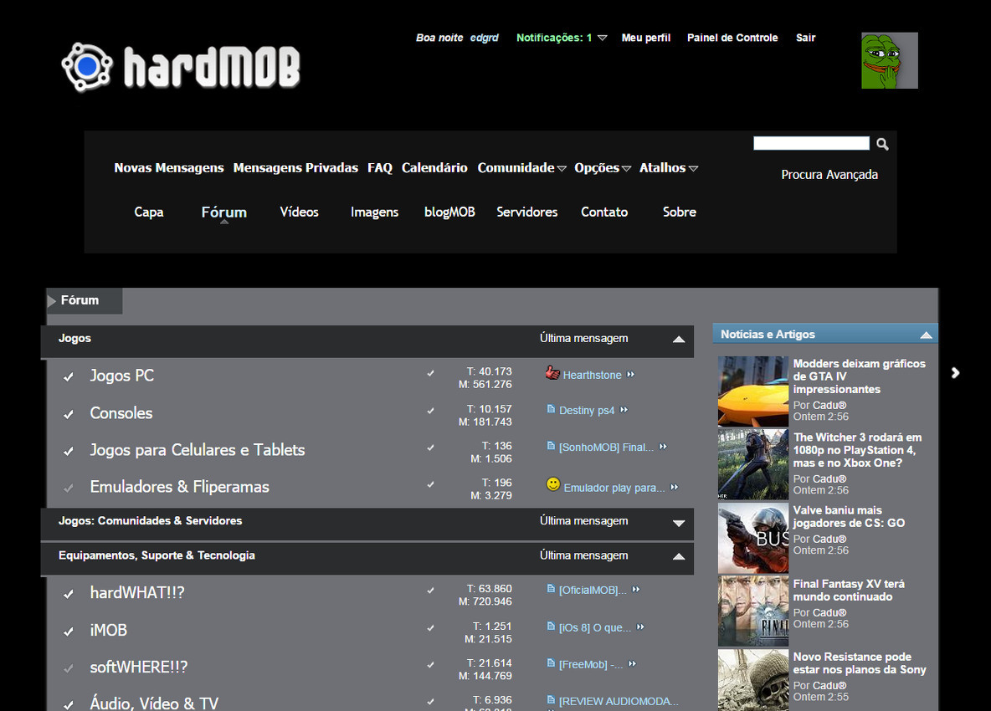
Task: Open the Notificações dropdown
Action: [x=562, y=38]
